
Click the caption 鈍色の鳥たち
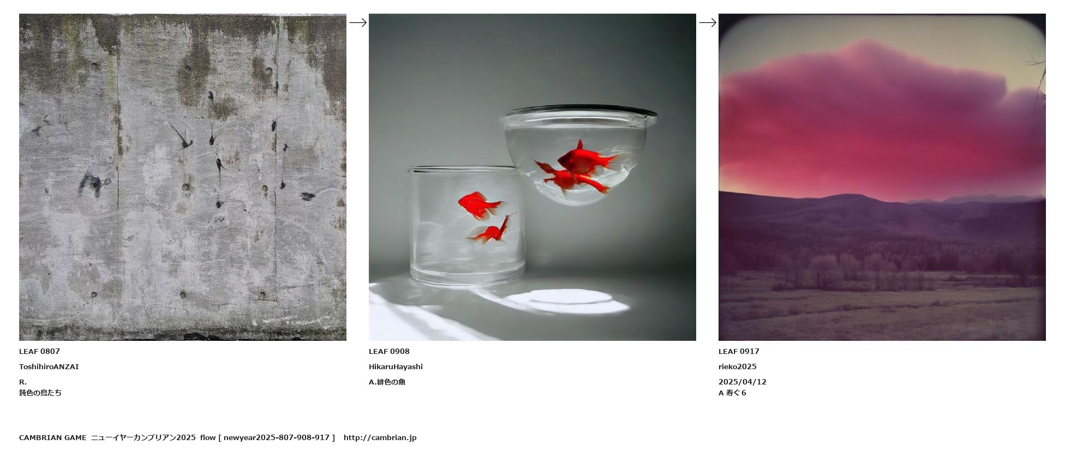(x=40, y=393)
